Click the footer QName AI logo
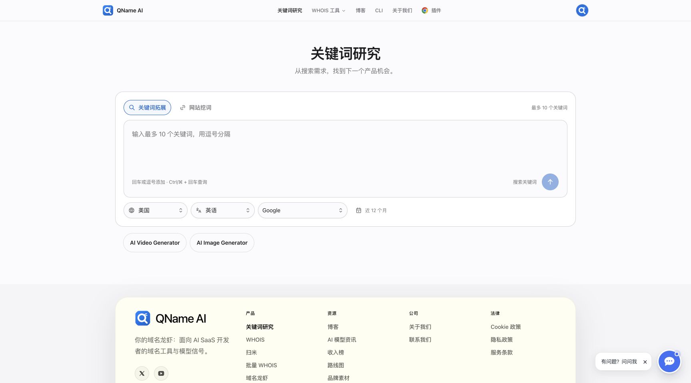 click(x=171, y=319)
